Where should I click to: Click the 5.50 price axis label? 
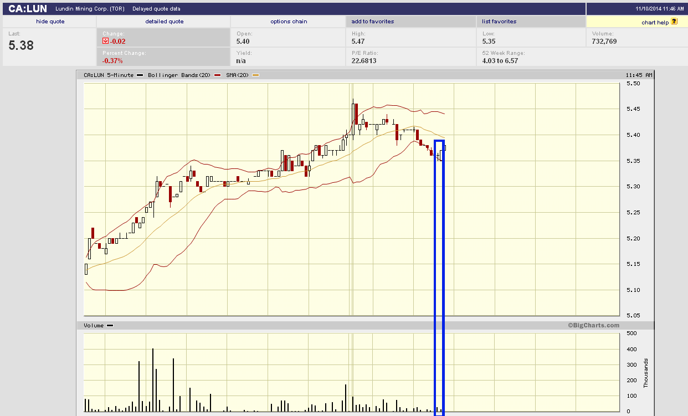click(x=633, y=84)
